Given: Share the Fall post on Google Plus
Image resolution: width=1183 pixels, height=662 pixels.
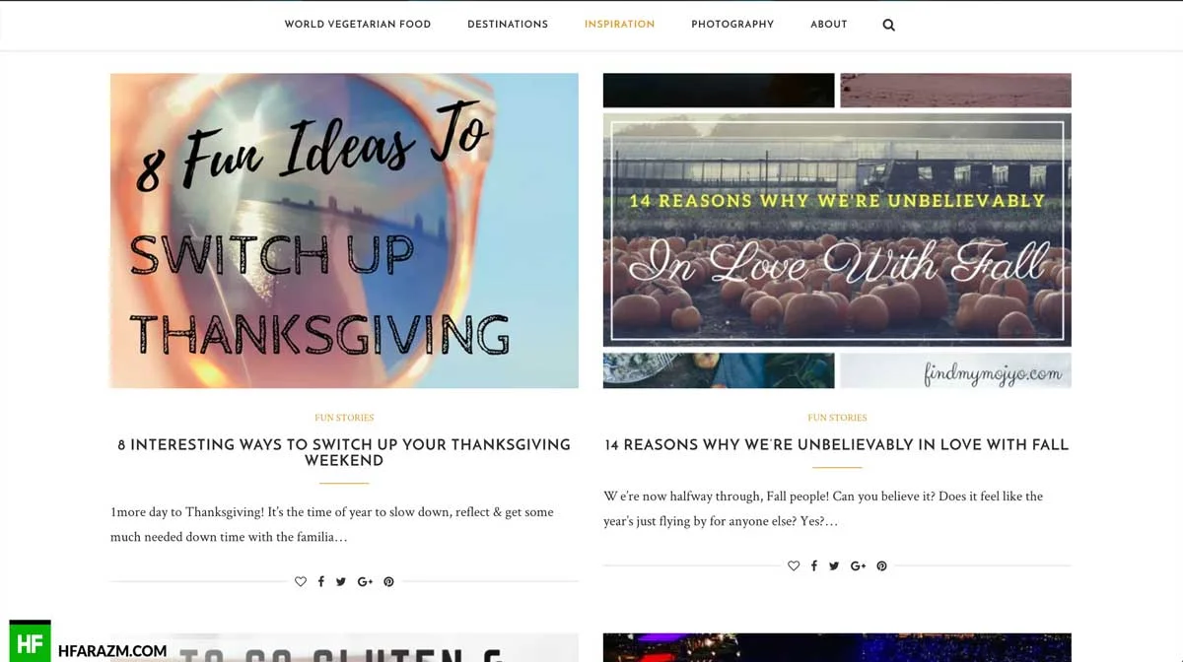Looking at the screenshot, I should click(858, 566).
